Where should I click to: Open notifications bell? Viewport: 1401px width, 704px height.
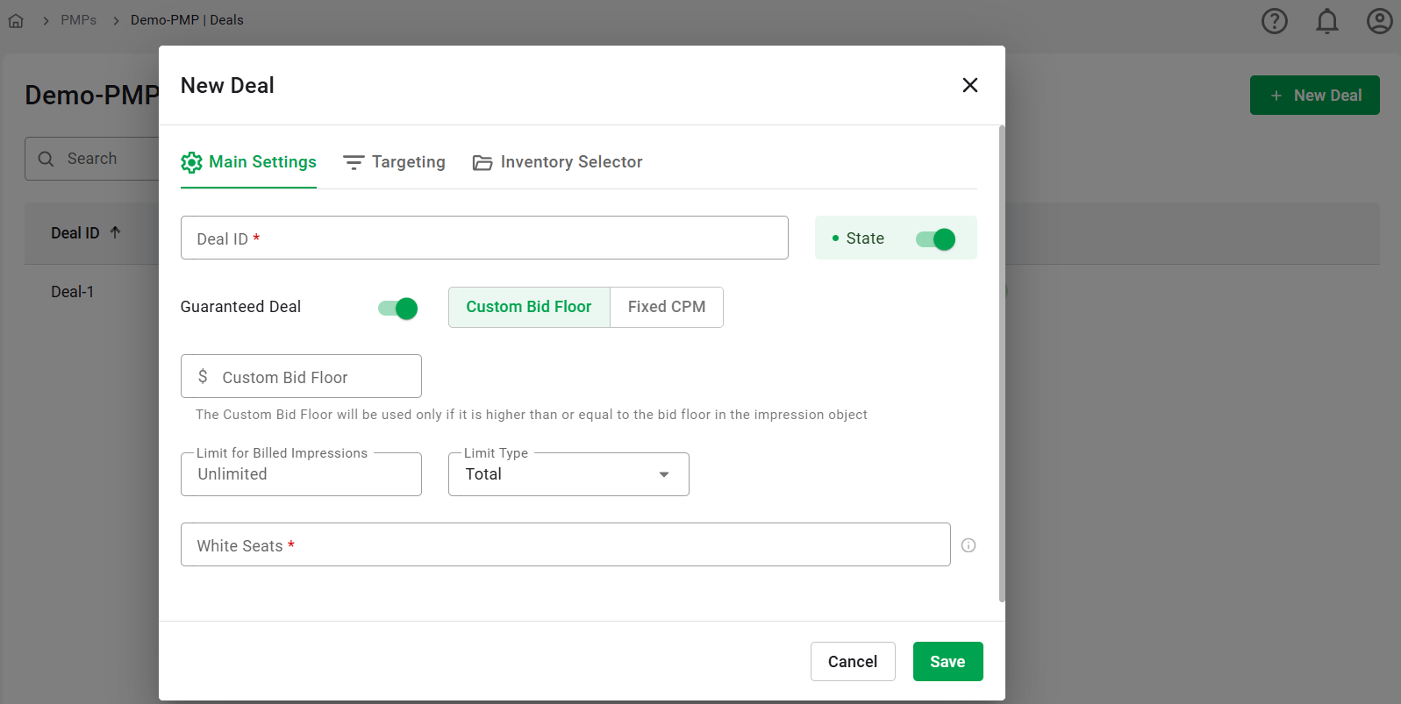pyautogui.click(x=1326, y=21)
